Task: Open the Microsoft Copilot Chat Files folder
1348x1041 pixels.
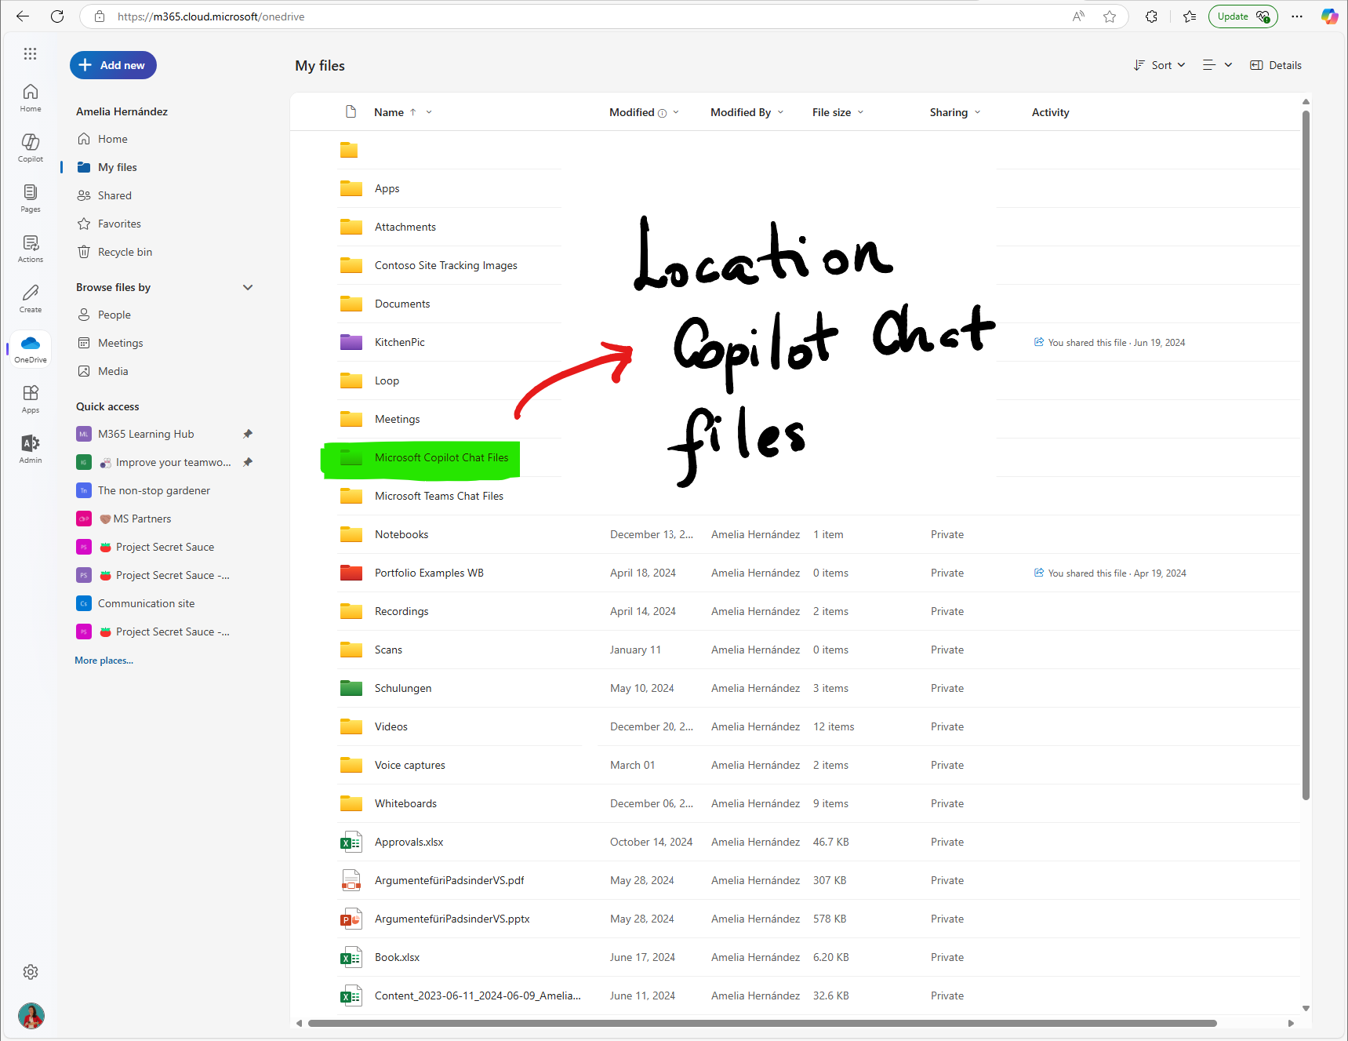Action: tap(441, 457)
